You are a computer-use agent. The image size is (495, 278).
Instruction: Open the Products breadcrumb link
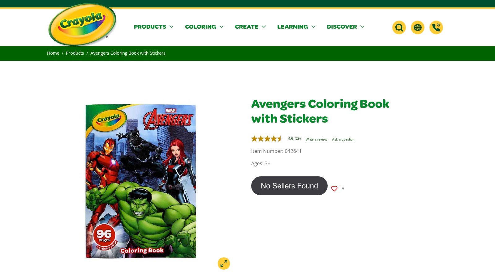coord(75,53)
